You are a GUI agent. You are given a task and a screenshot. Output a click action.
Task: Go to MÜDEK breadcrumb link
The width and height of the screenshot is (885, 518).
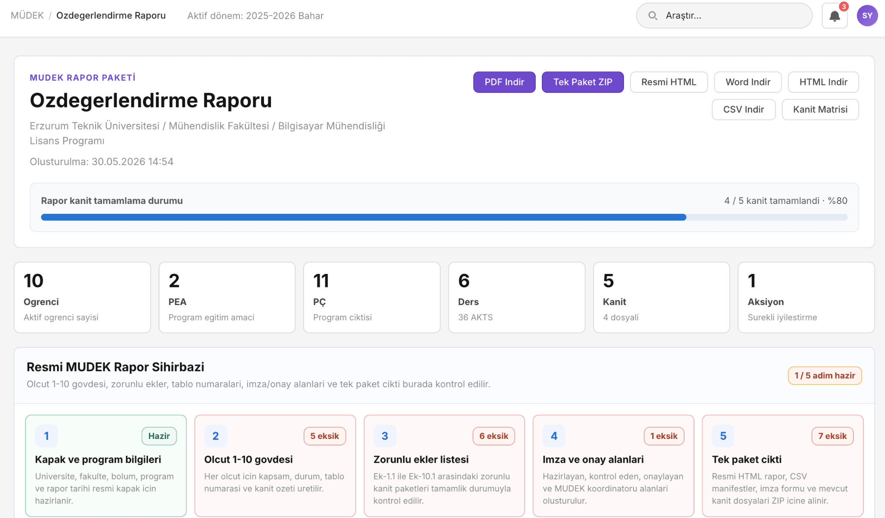tap(27, 16)
